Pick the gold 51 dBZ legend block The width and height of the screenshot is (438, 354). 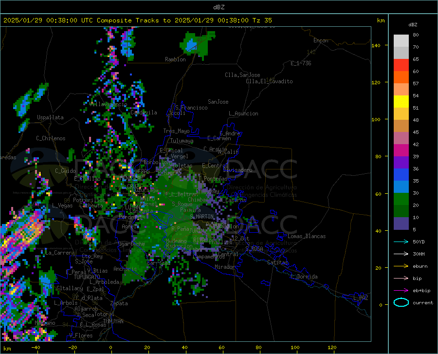point(401,114)
